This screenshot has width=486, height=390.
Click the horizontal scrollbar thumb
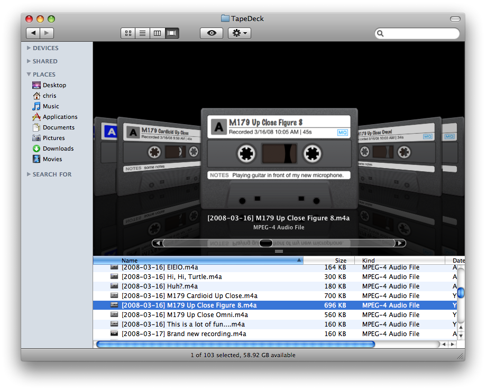[235, 344]
